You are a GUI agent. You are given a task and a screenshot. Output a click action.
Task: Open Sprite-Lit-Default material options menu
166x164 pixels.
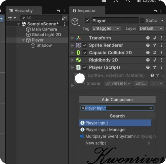[163, 75]
